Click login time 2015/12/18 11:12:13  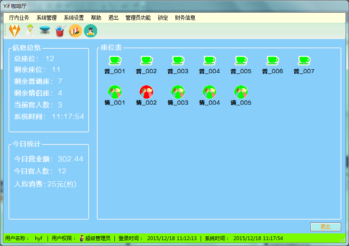[x=172, y=238]
